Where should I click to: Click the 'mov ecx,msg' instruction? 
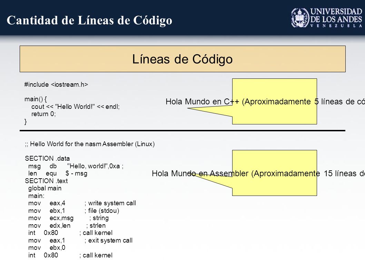tap(51, 218)
